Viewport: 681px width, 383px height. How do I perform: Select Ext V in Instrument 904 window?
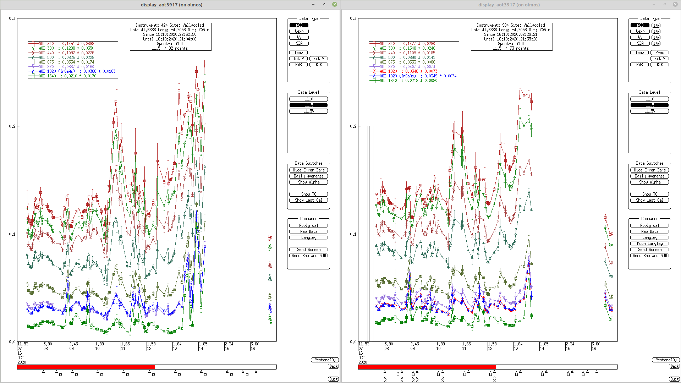(x=660, y=59)
